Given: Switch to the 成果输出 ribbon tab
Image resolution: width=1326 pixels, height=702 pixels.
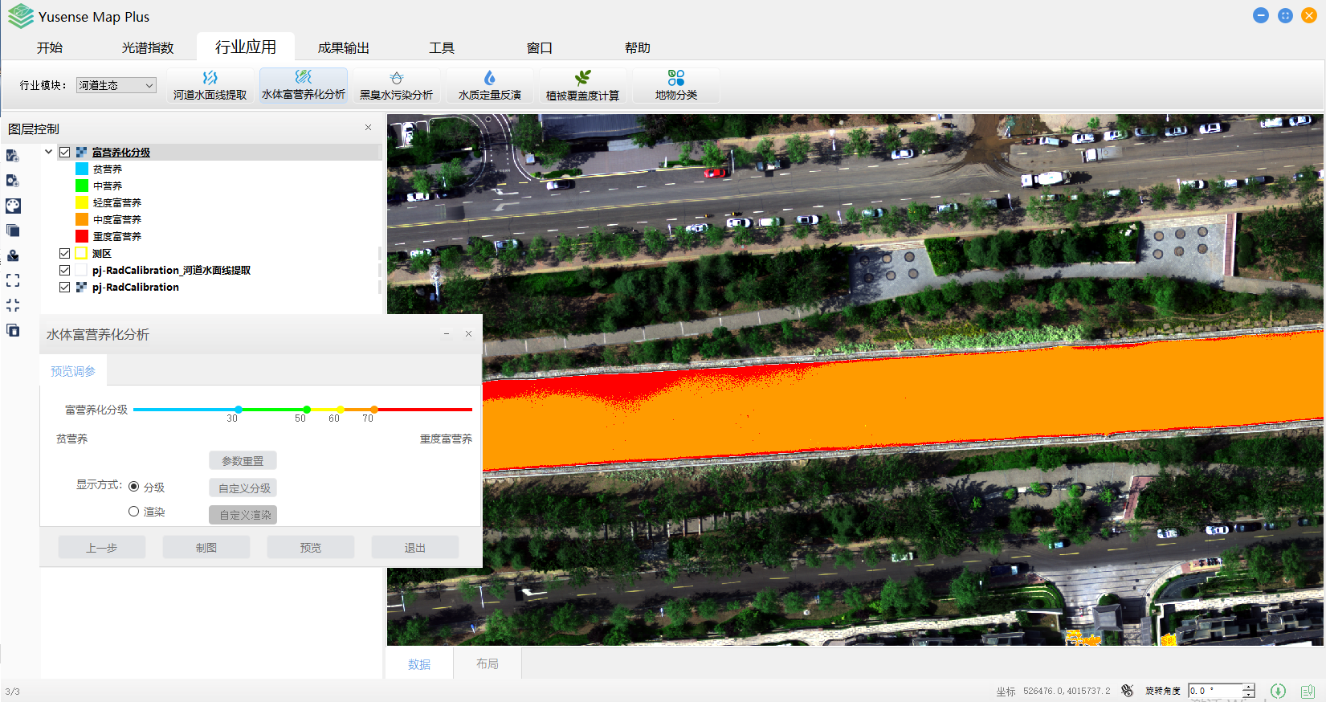Looking at the screenshot, I should pos(343,47).
